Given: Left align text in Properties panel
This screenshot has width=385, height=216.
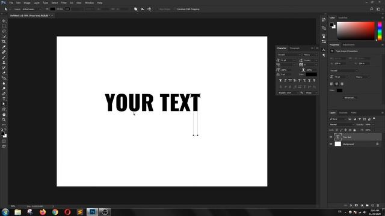Looking at the screenshot, I should pos(331,84).
